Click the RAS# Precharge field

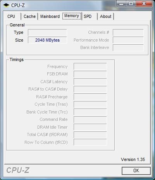point(90,97)
